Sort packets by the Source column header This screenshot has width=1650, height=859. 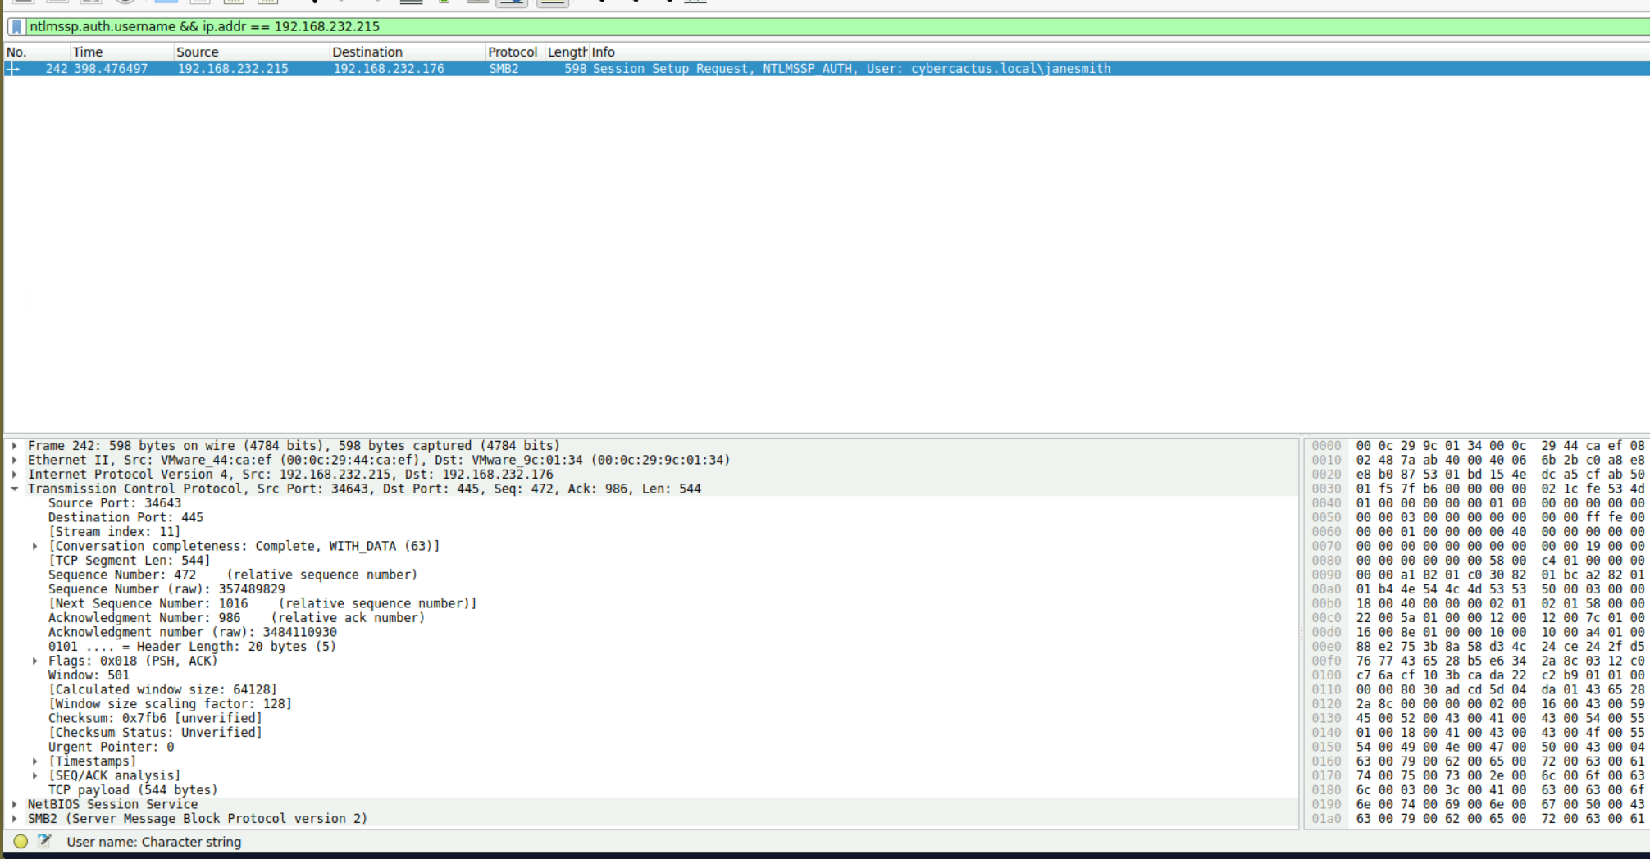198,52
